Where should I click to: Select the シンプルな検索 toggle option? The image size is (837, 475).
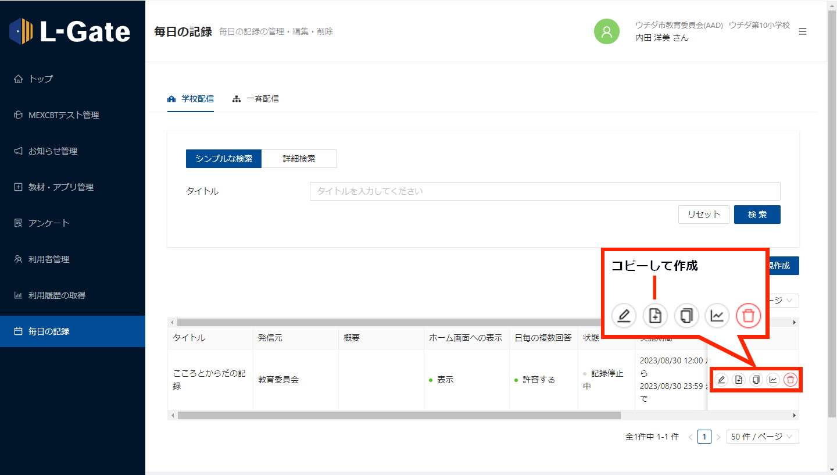(224, 159)
